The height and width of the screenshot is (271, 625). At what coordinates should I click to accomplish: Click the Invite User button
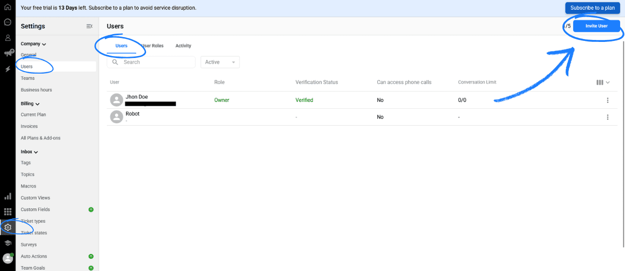coord(597,26)
